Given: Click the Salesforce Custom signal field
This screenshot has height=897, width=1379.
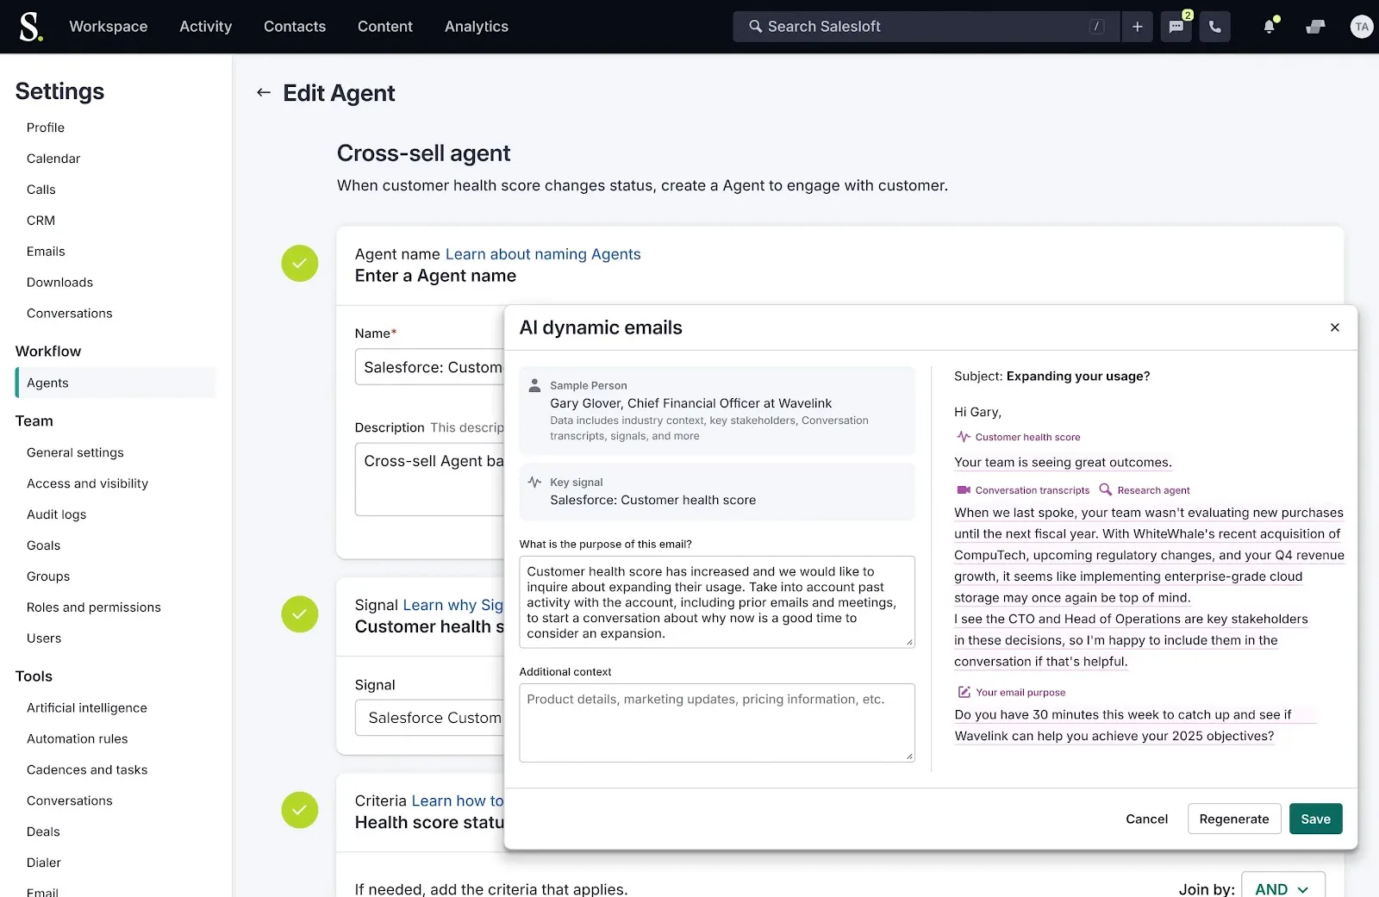Looking at the screenshot, I should pos(429,718).
